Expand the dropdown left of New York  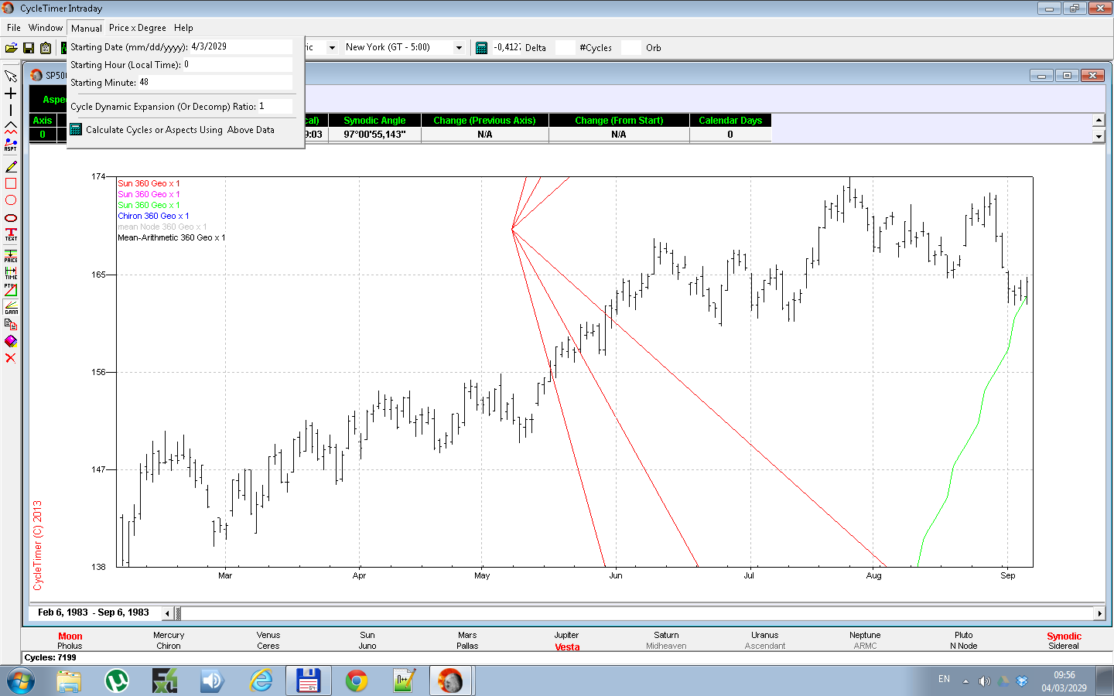[332, 48]
